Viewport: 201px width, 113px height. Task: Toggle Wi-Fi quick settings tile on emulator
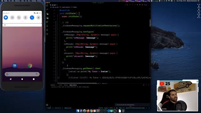6,18
